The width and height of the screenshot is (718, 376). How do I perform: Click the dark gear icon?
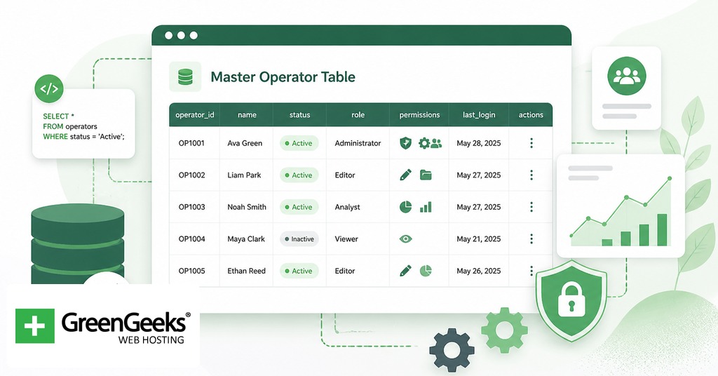[x=452, y=350]
